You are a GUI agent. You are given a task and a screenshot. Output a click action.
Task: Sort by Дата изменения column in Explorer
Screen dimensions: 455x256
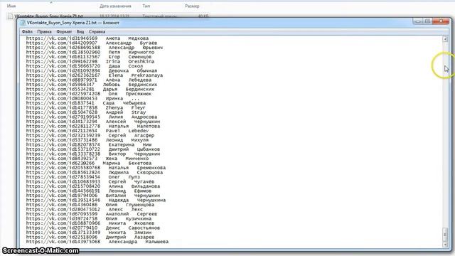[x=115, y=6]
